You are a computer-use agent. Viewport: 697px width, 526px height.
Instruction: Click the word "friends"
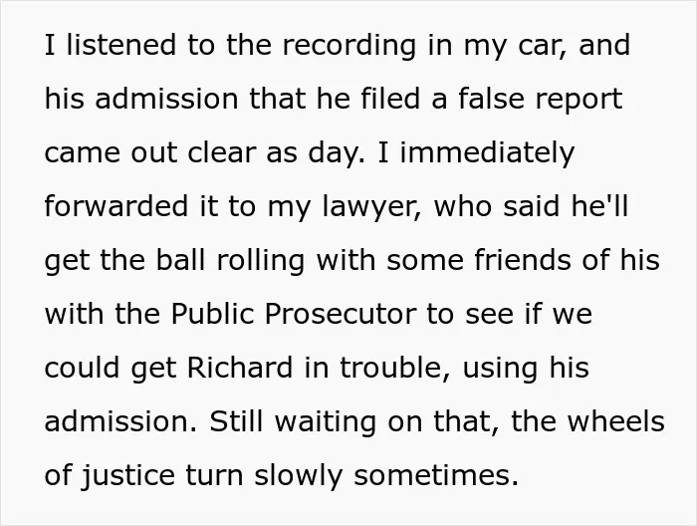[523, 260]
